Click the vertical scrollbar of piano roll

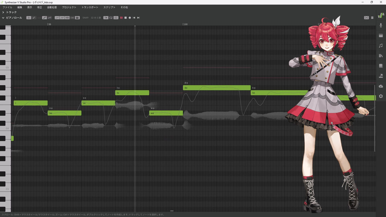[x=375, y=118]
